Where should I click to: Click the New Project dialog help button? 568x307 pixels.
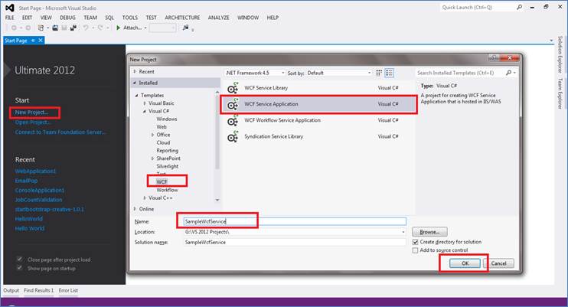(x=493, y=57)
